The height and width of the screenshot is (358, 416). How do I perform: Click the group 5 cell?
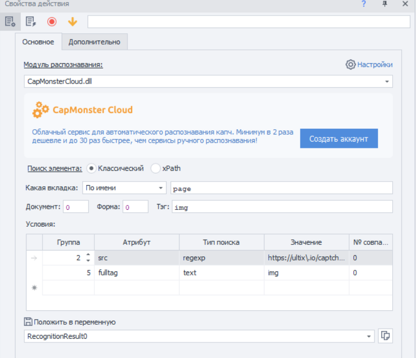pyautogui.click(x=68, y=273)
